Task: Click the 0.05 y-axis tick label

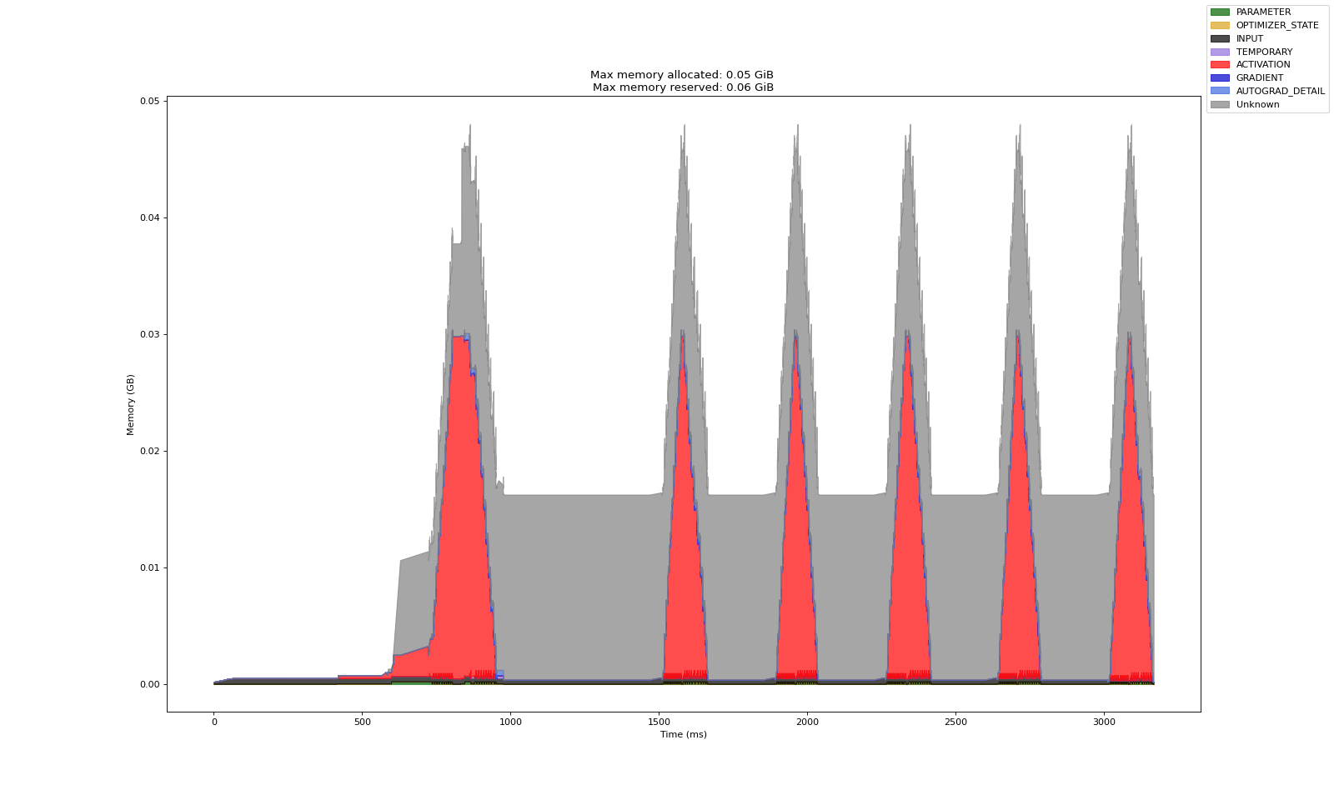Action: tap(149, 101)
